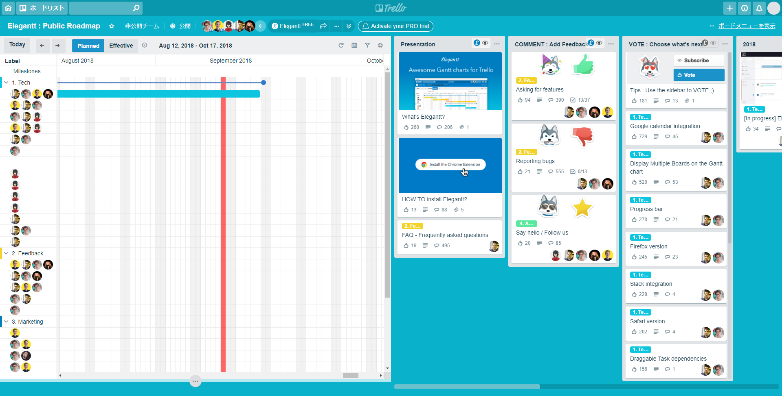Open the Elegantt FREE power-up button

(x=292, y=26)
